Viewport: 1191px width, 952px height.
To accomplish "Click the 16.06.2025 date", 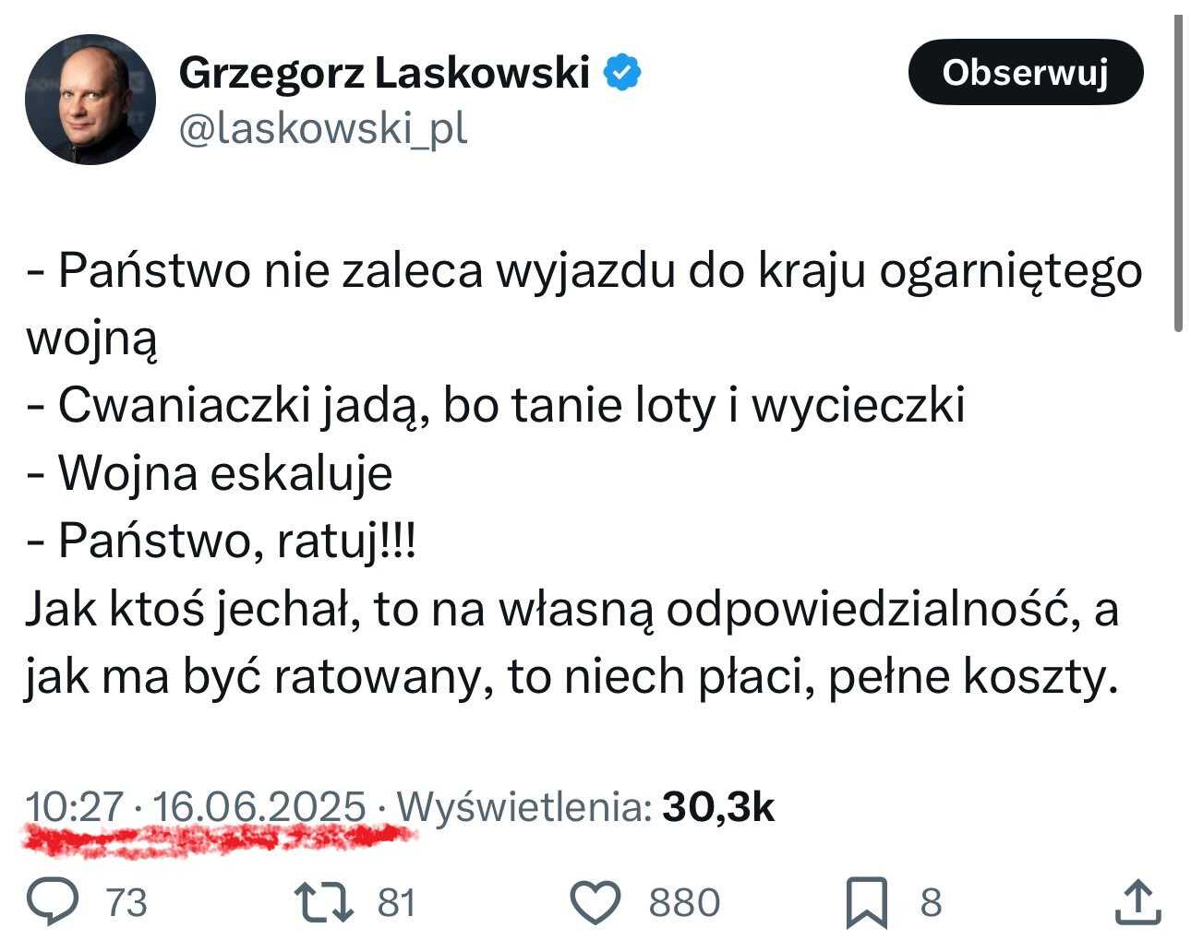I will pyautogui.click(x=259, y=807).
